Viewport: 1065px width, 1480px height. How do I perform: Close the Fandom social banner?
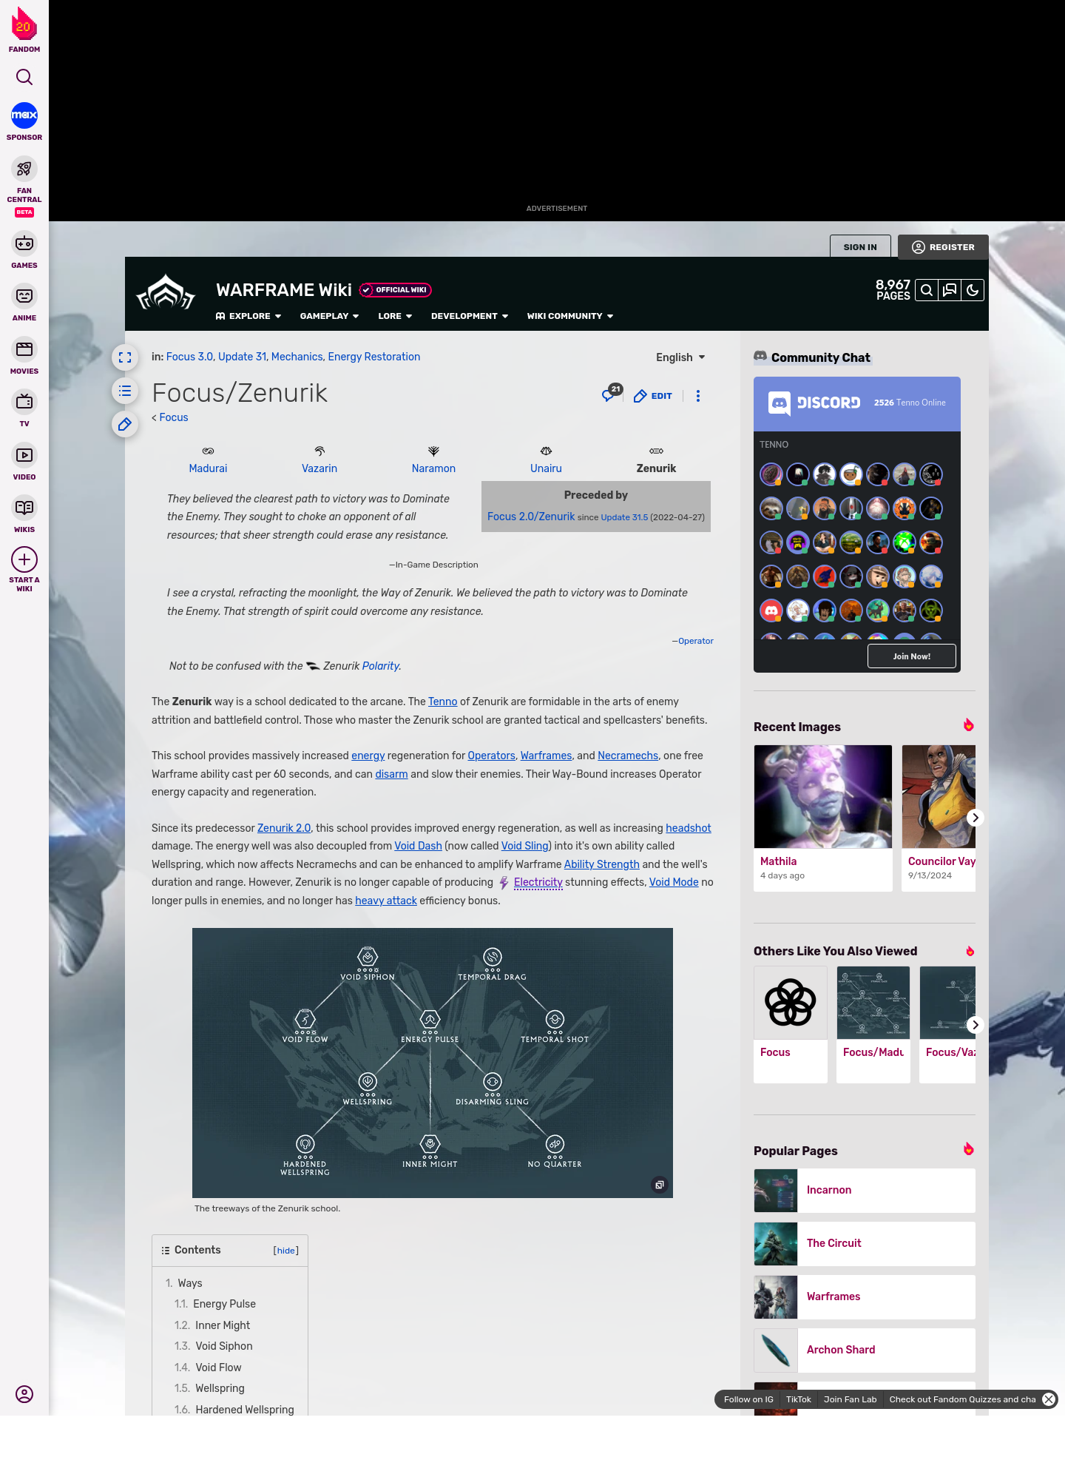[1049, 1399]
